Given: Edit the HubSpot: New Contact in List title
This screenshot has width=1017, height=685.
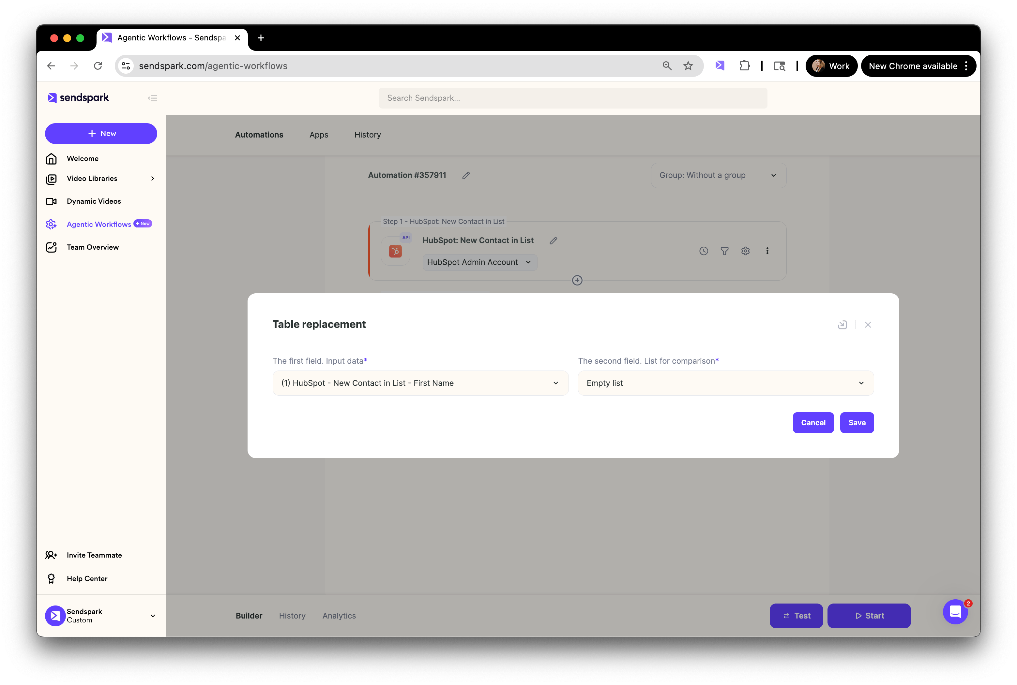Looking at the screenshot, I should (553, 240).
